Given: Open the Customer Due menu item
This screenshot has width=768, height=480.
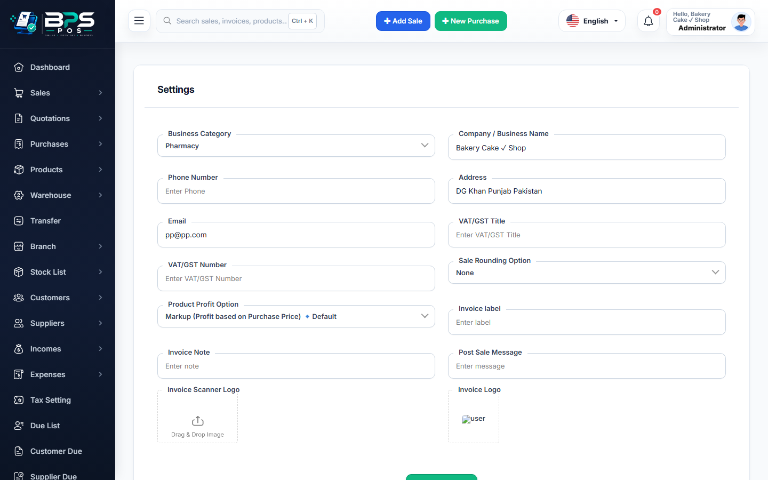Looking at the screenshot, I should click(x=58, y=451).
